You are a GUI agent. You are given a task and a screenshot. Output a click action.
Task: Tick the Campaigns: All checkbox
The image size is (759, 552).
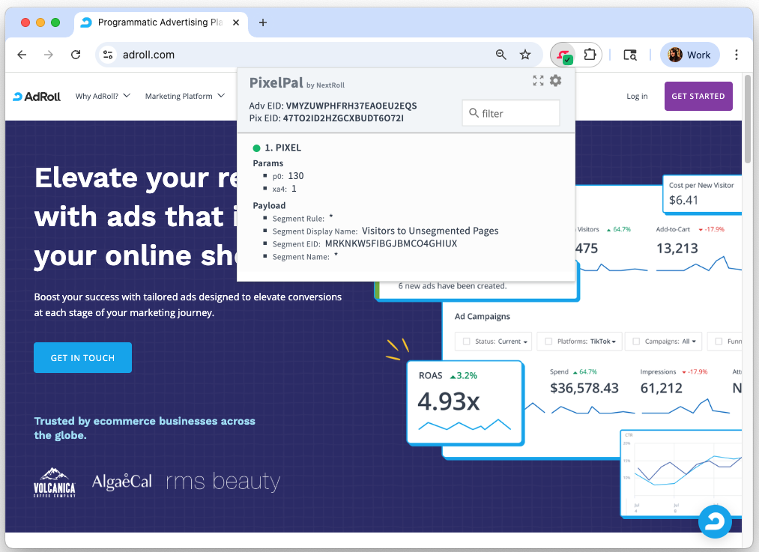[x=636, y=342]
